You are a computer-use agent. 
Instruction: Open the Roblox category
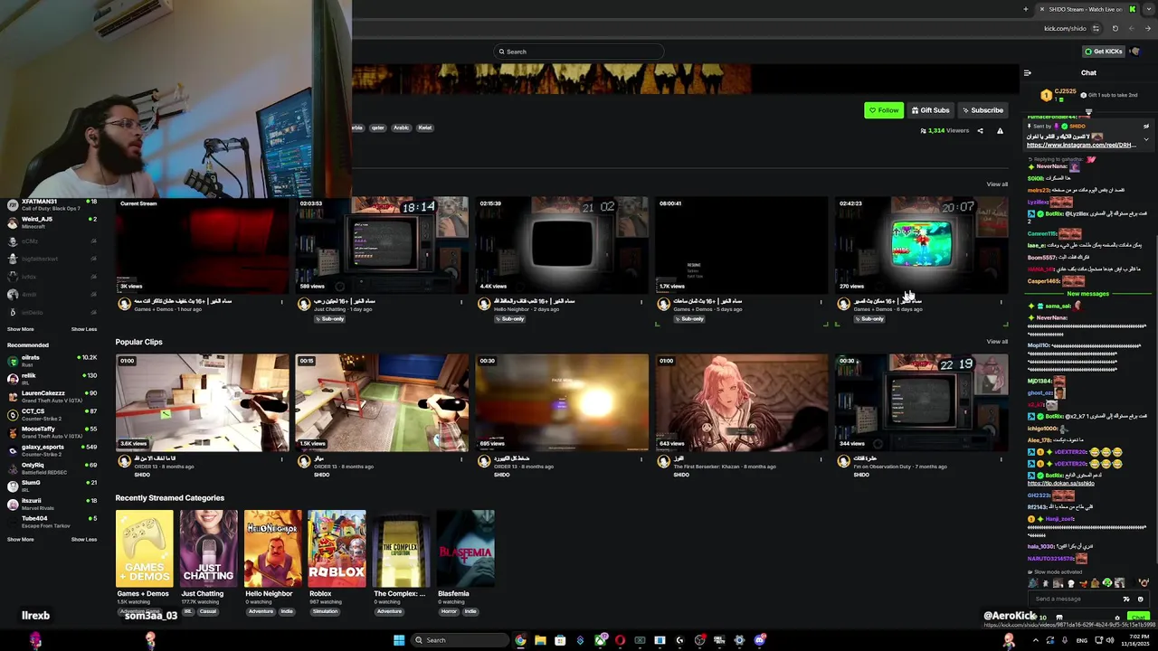click(x=337, y=548)
